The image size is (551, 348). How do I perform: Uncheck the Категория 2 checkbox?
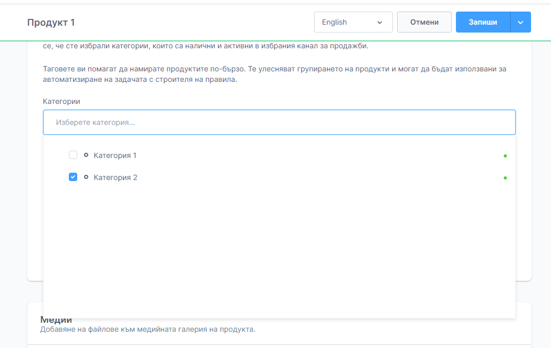coord(73,177)
